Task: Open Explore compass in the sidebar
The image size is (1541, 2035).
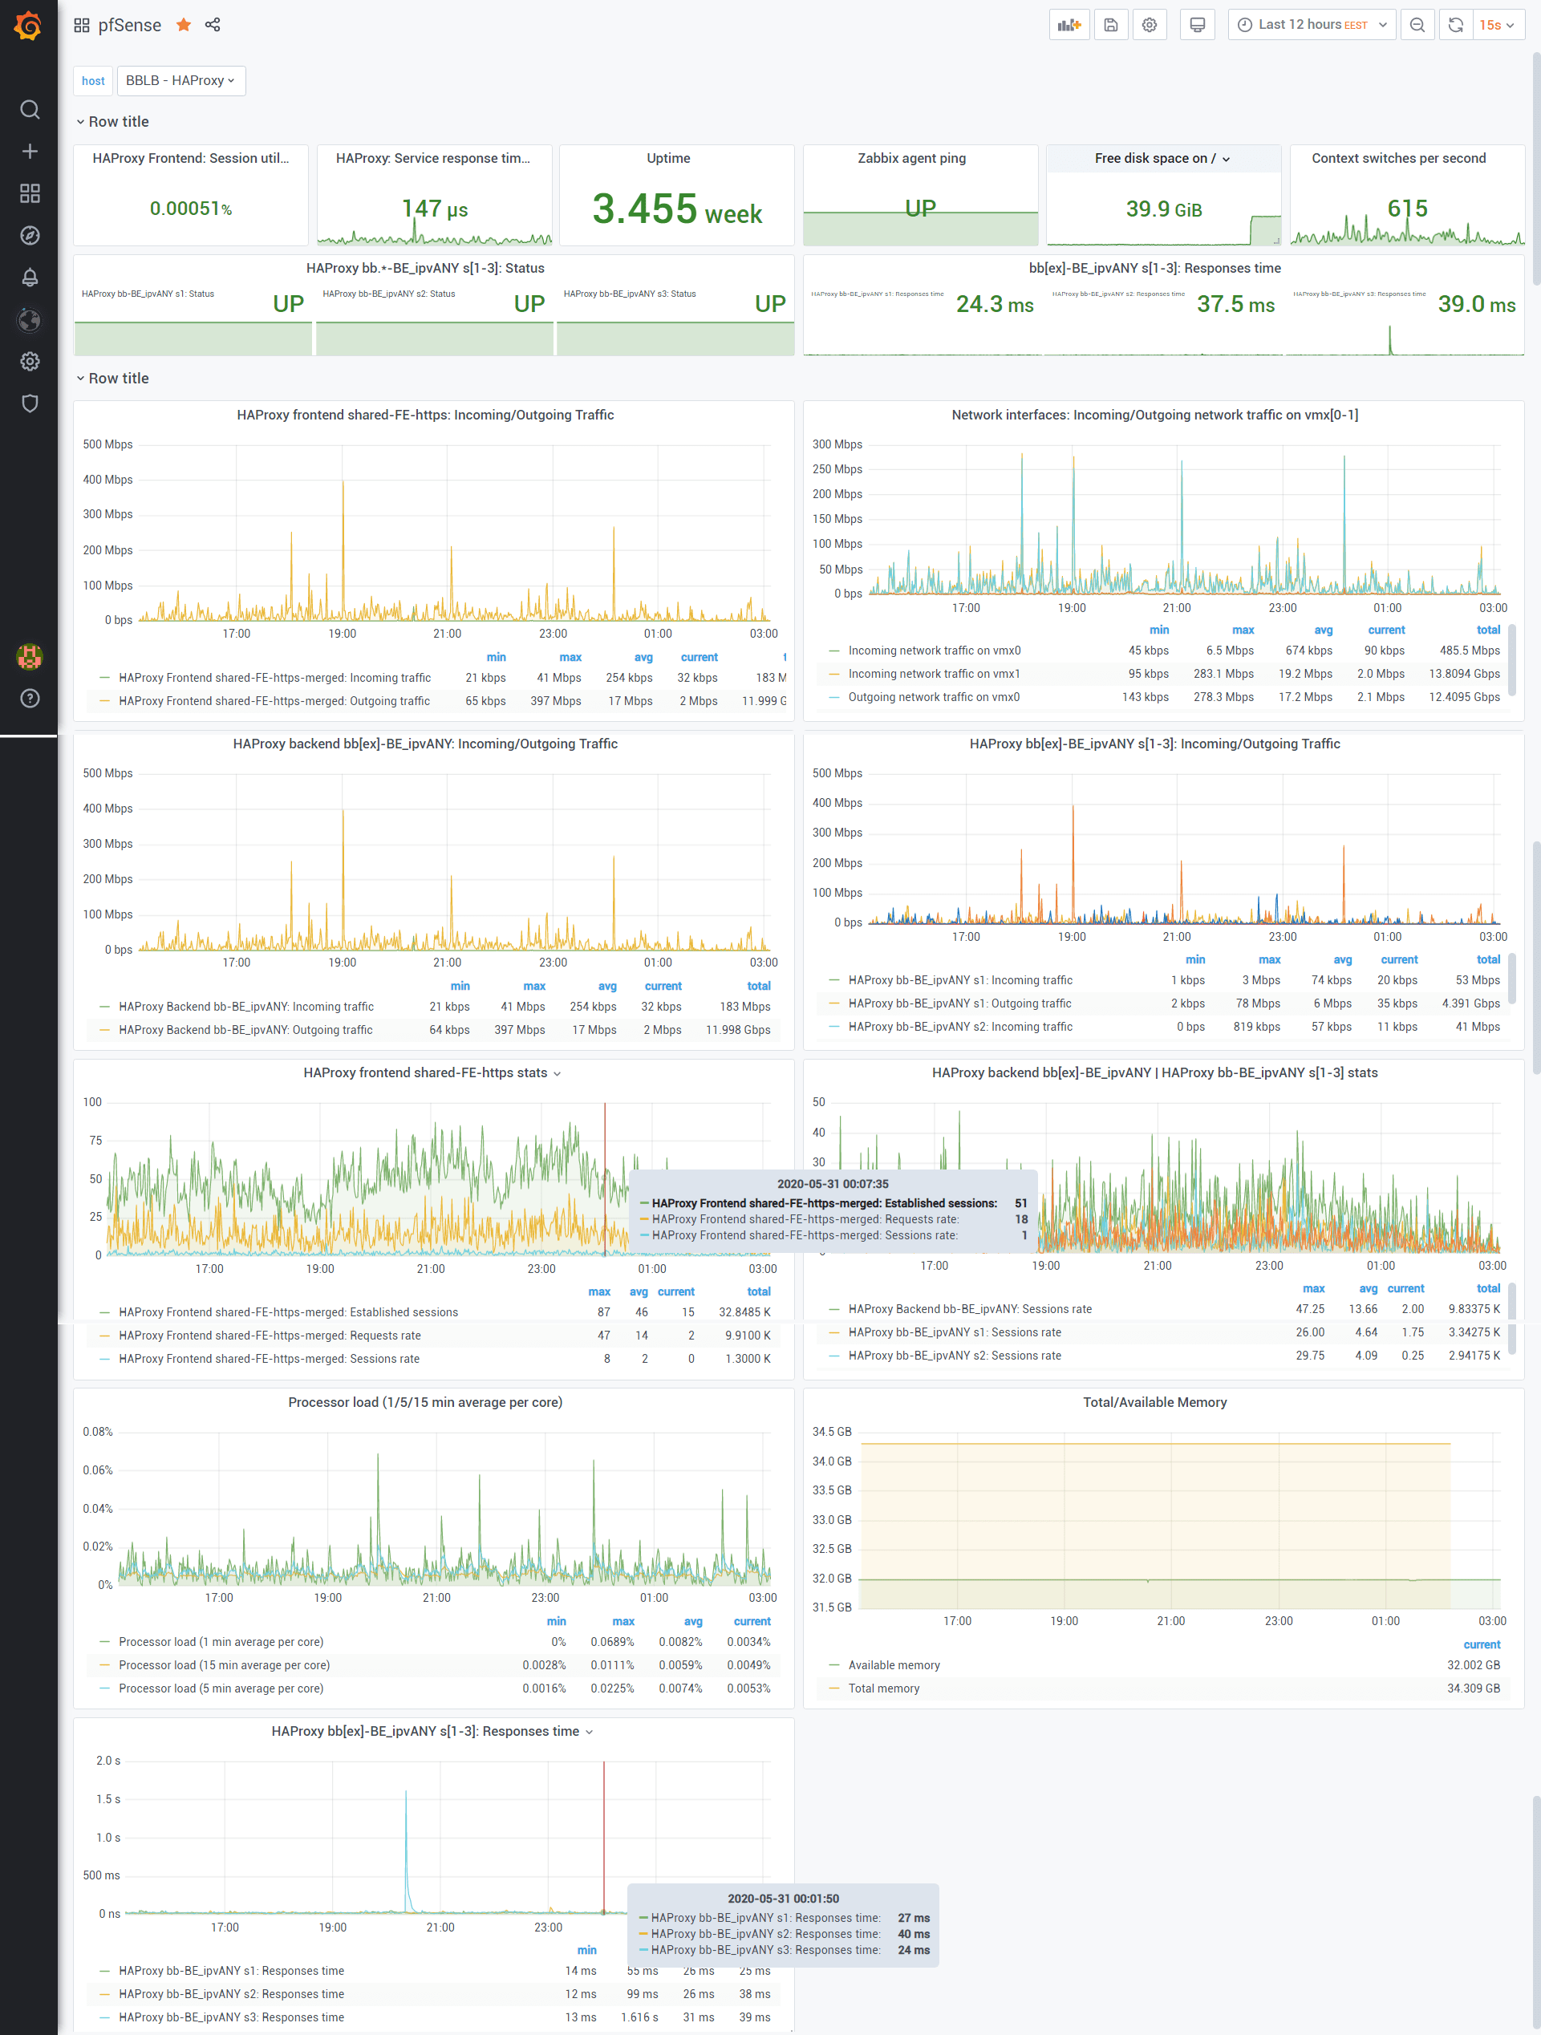Action: pyautogui.click(x=30, y=236)
